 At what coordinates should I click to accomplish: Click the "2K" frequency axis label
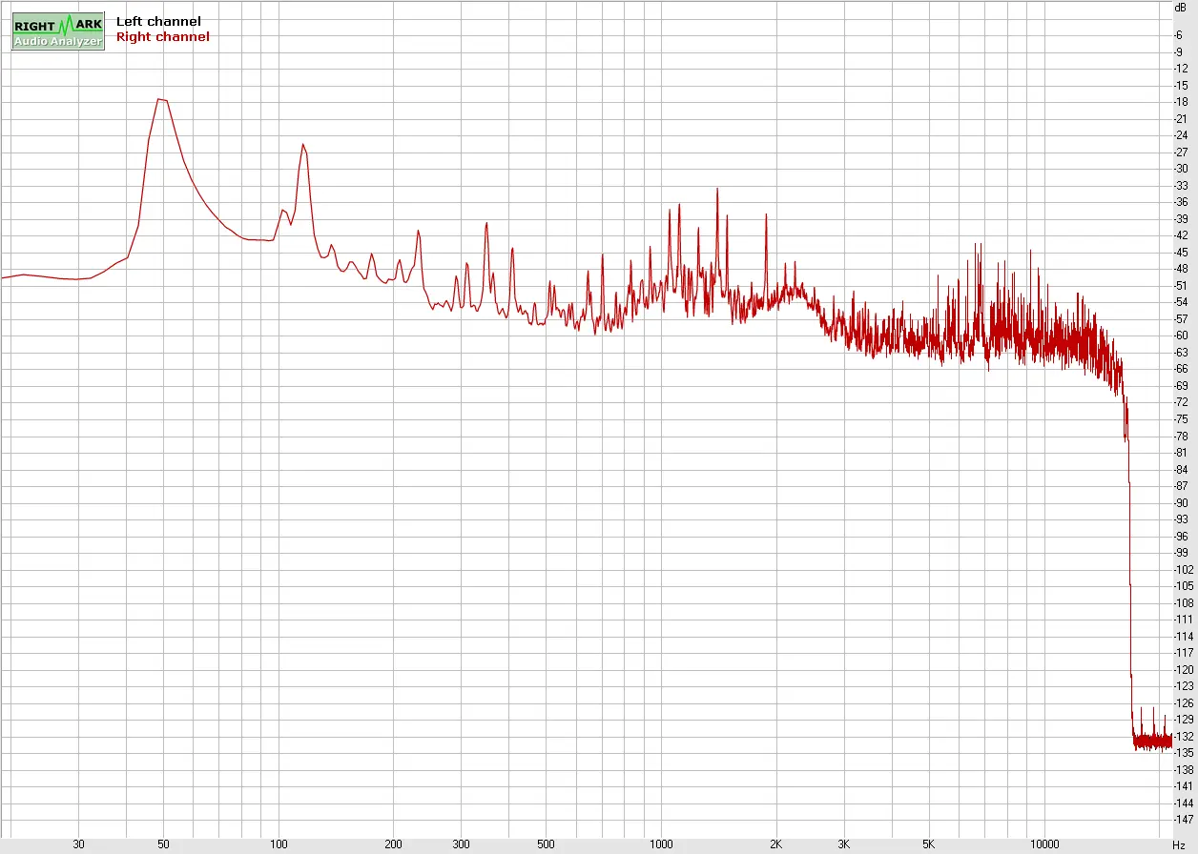coord(776,844)
